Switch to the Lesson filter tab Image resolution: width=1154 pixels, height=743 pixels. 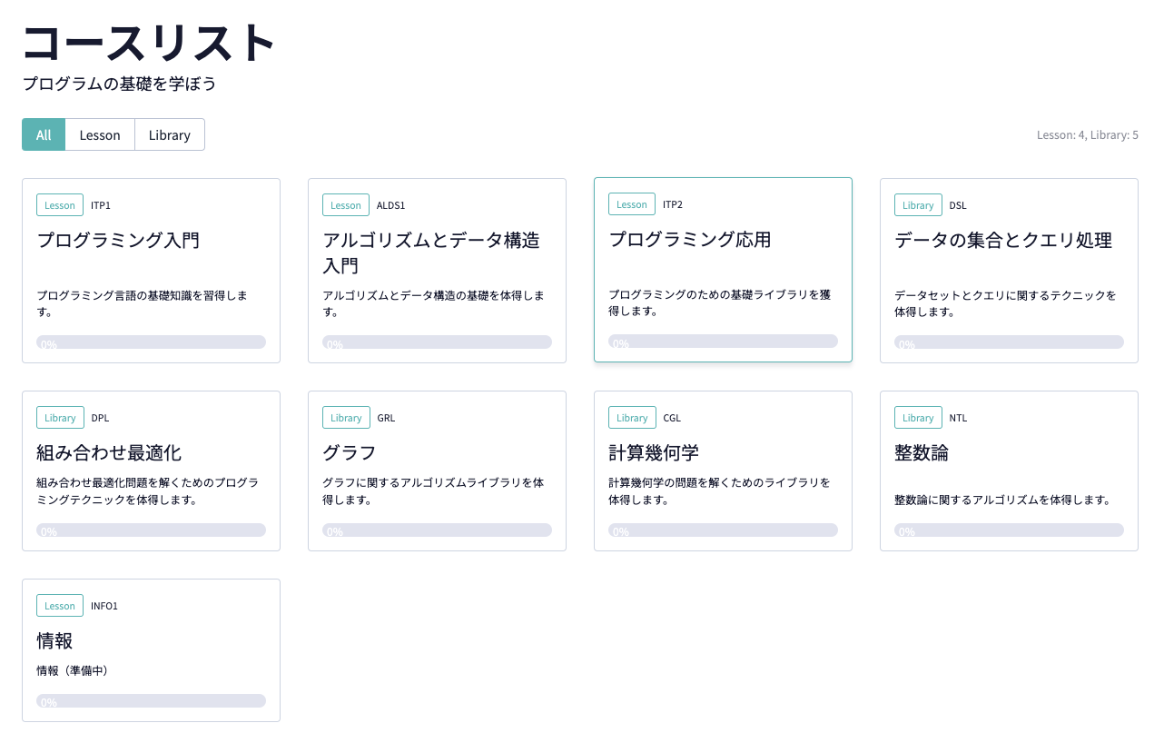[x=100, y=134]
